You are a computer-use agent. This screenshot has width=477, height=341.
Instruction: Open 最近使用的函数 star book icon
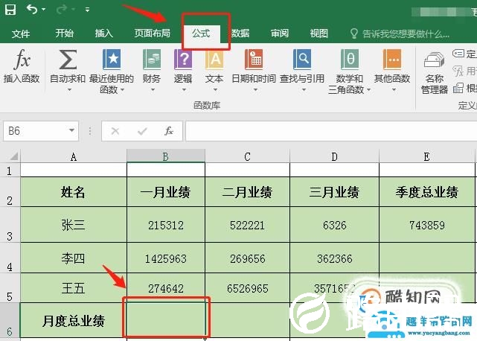point(112,60)
